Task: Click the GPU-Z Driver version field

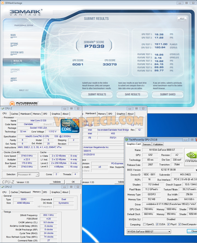Action: point(169,204)
